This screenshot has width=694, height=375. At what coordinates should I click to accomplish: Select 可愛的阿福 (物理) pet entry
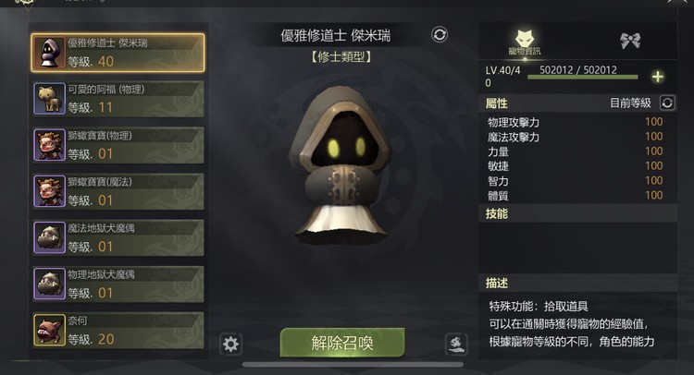pos(118,99)
